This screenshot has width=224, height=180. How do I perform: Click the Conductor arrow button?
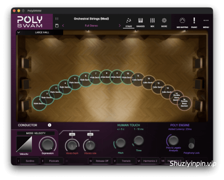point(49,125)
